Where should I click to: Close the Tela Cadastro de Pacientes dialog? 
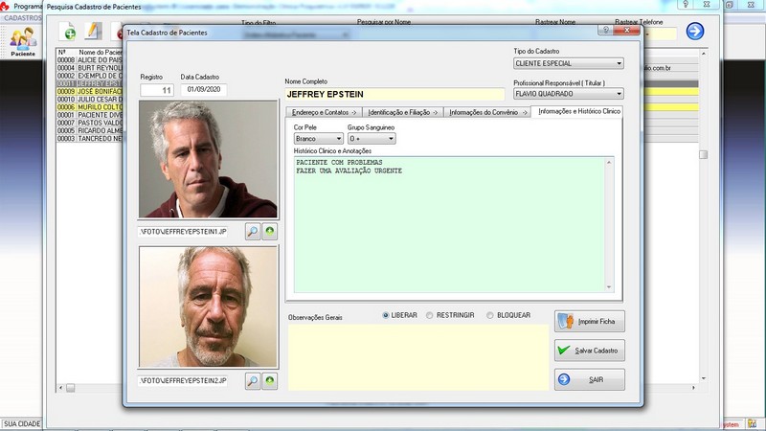point(627,31)
